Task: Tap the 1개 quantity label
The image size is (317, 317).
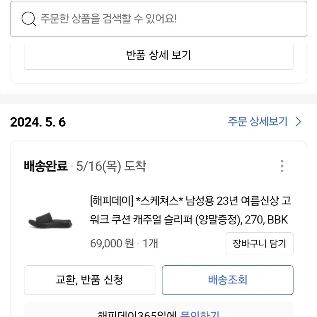Action: pos(150,243)
